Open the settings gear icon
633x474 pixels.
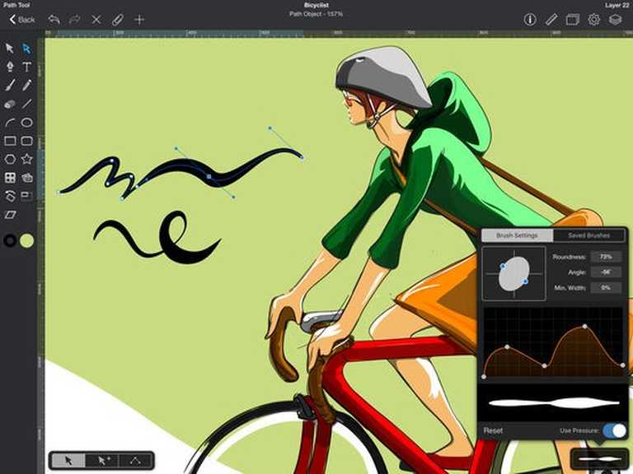[593, 20]
